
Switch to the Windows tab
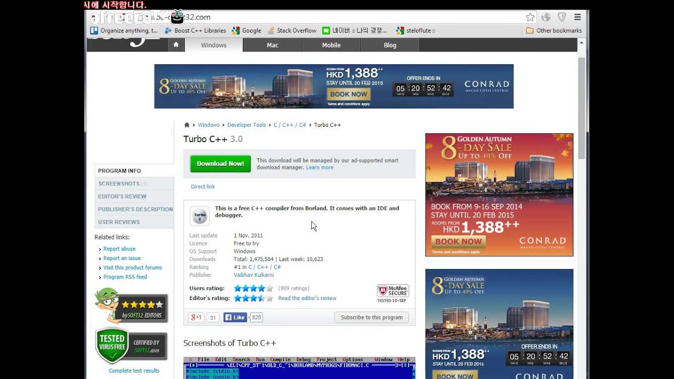214,45
